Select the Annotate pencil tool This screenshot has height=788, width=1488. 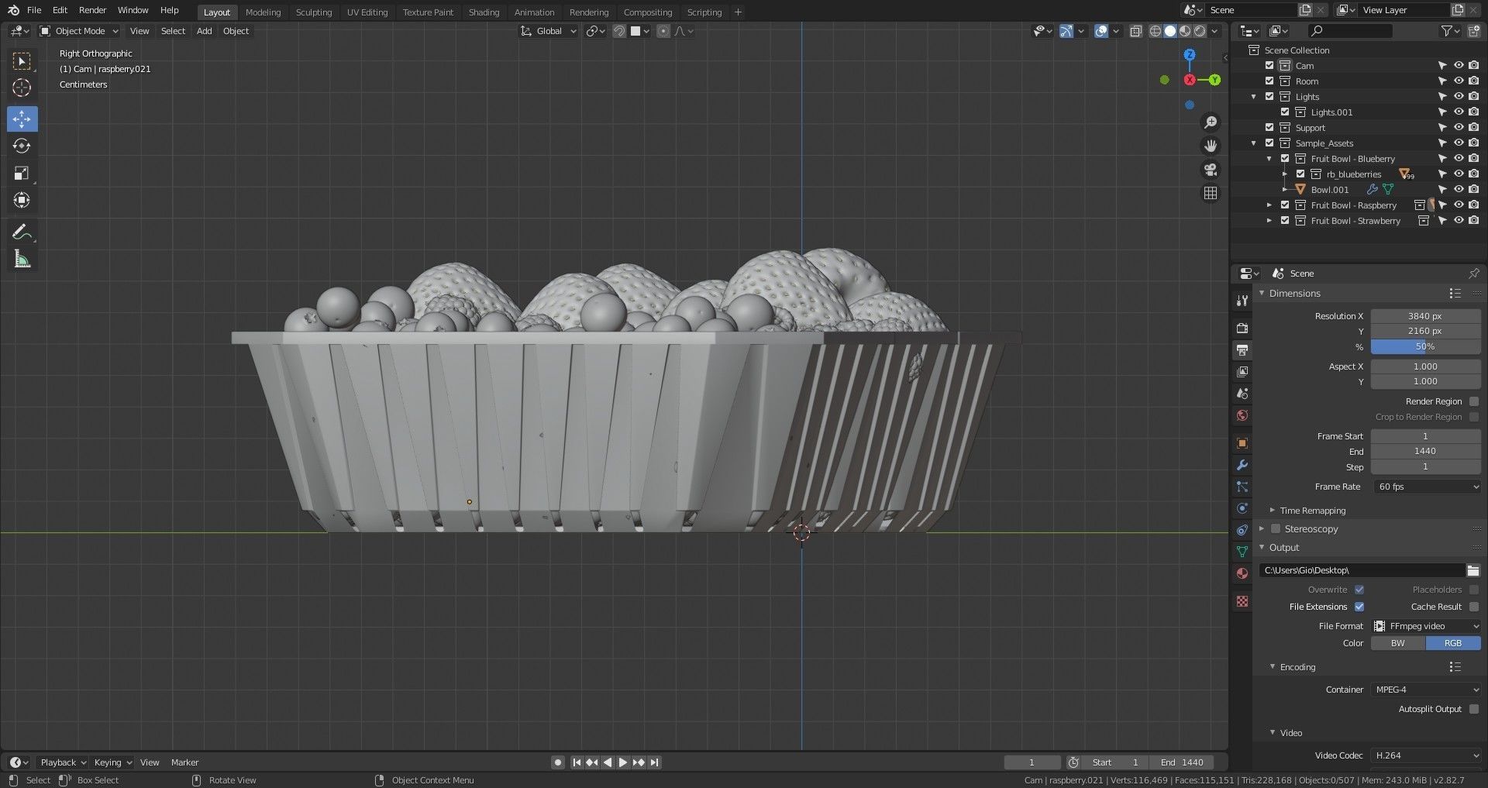(x=22, y=232)
